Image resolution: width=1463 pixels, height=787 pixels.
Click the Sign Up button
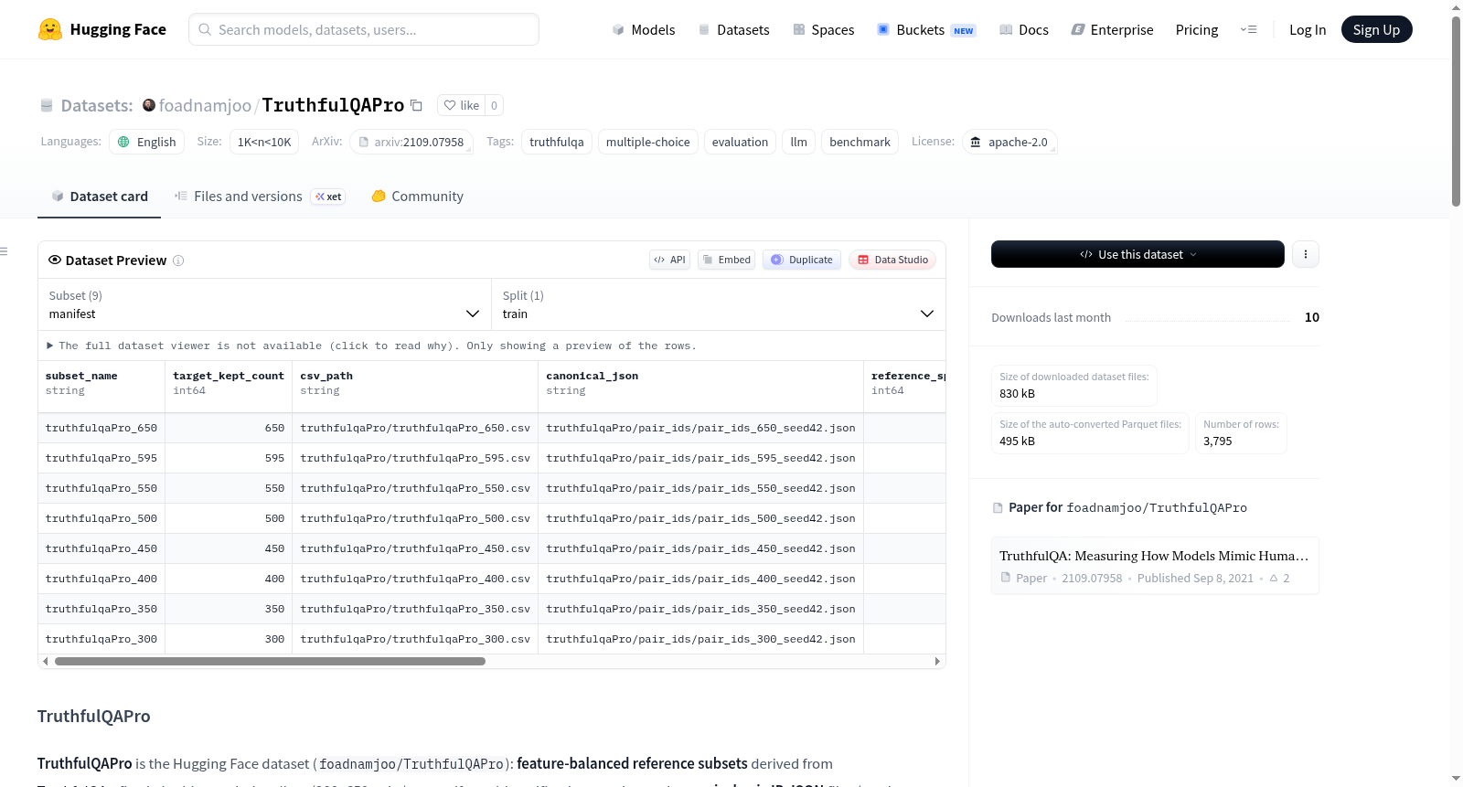coord(1376,29)
